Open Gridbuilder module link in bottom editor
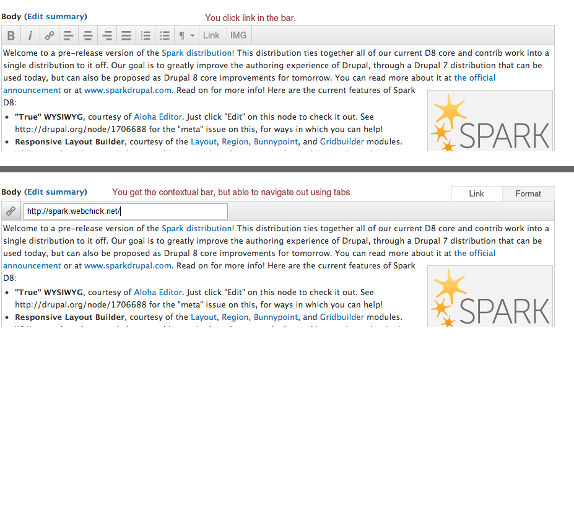 pyautogui.click(x=342, y=317)
